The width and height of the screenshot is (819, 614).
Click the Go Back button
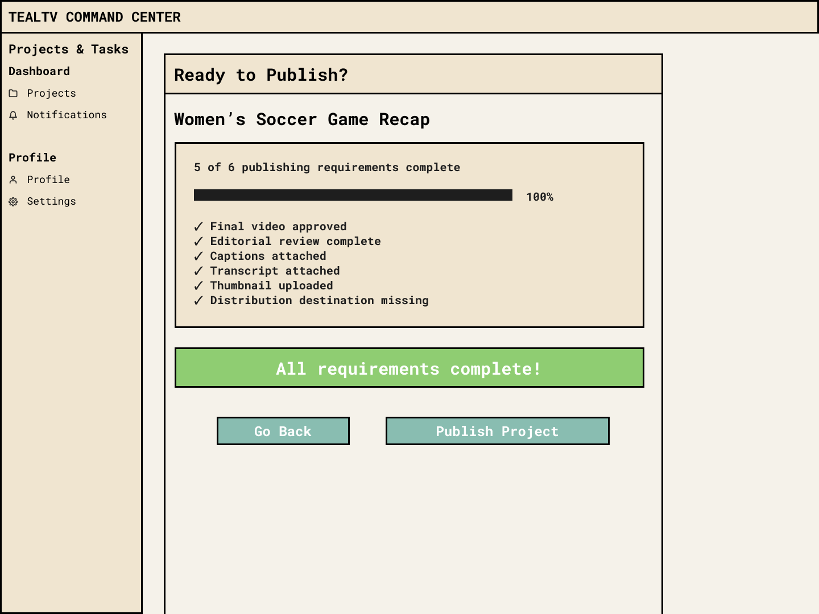(x=283, y=431)
